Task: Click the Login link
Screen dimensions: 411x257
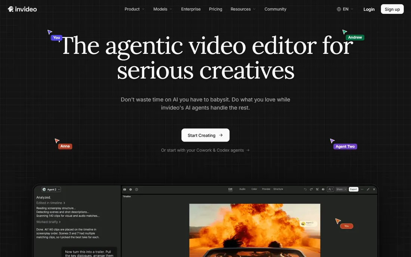Action: click(x=369, y=9)
